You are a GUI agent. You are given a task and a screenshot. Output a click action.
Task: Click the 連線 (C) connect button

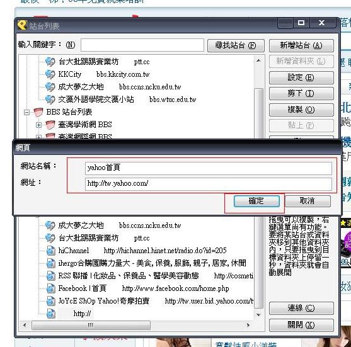(x=301, y=308)
